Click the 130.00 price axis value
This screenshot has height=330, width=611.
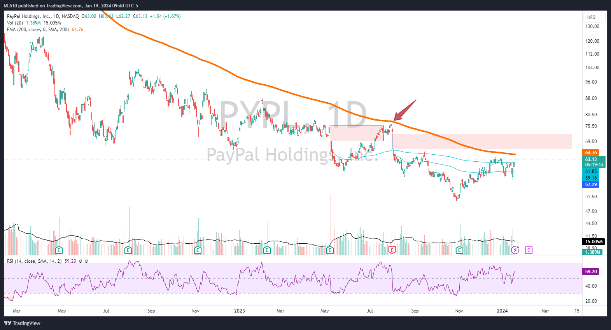(x=592, y=26)
